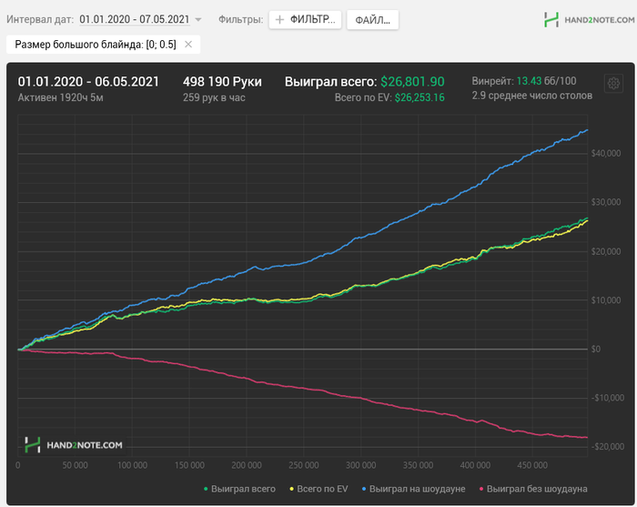Toggle the Выиграл без шоудауна legend series
637x507 pixels.
pyautogui.click(x=533, y=489)
